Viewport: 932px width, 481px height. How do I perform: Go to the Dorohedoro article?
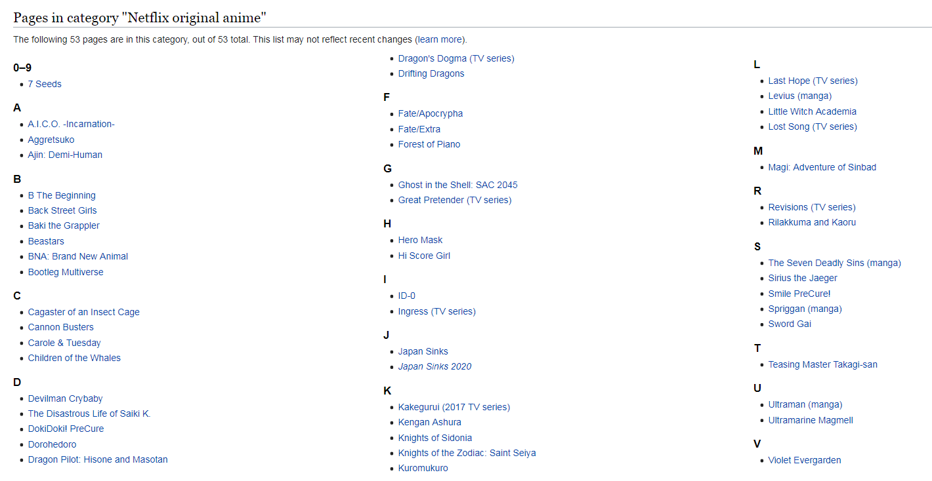pos(53,444)
